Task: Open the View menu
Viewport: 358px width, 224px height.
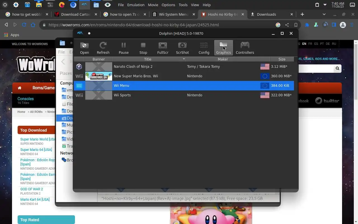Action: 195,5
